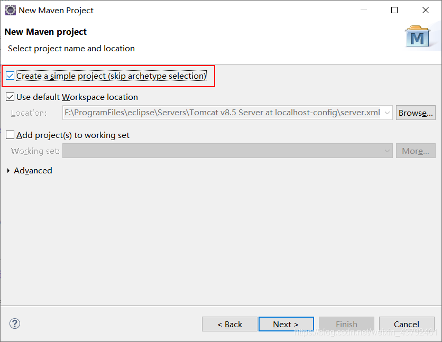The width and height of the screenshot is (442, 342).
Task: Disable Use default Workspace location
Action: tap(10, 97)
